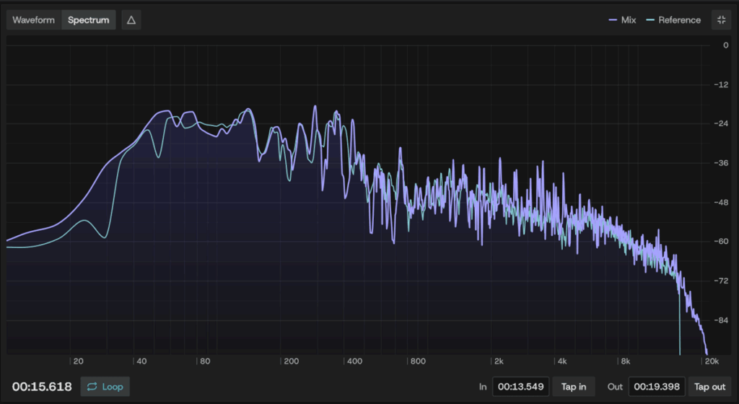This screenshot has height=404, width=739.
Task: Click the -36 dB scale label
Action: (721, 163)
